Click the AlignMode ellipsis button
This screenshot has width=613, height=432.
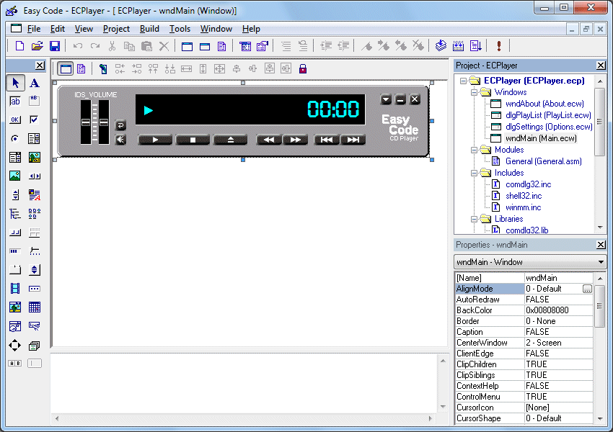coord(587,289)
